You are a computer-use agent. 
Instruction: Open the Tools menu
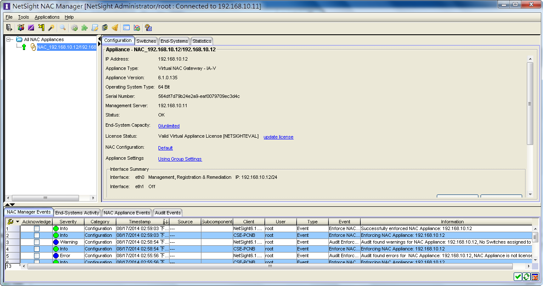23,17
